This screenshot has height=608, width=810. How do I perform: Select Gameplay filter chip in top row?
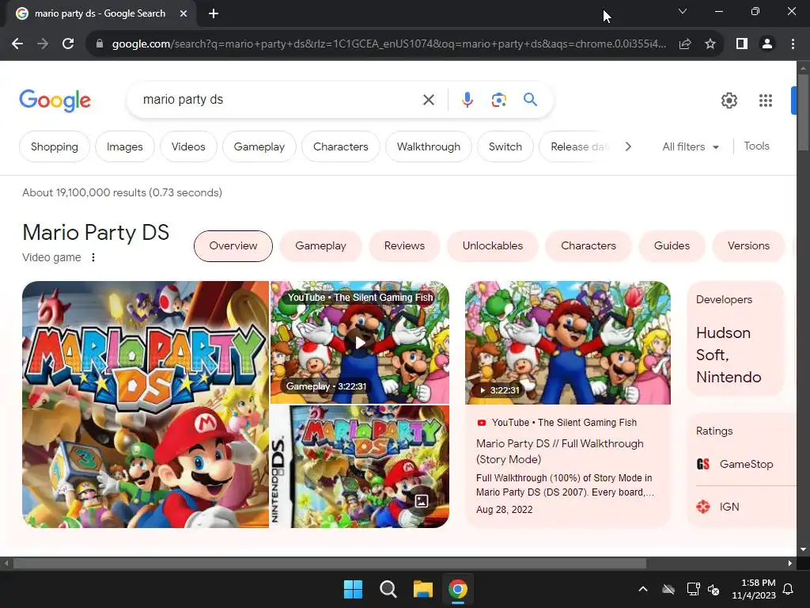pyautogui.click(x=259, y=146)
